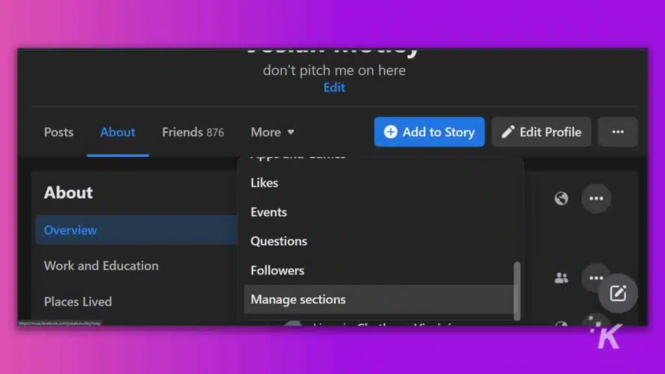Screen dimensions: 665x374
Task: Select Places Lived
Action: tap(77, 301)
